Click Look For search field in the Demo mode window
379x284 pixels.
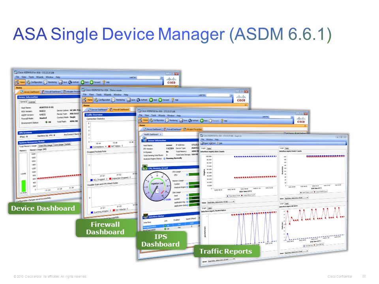coord(218,95)
